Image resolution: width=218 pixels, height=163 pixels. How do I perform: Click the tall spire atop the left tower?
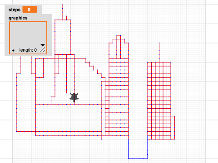pyautogui.click(x=63, y=12)
